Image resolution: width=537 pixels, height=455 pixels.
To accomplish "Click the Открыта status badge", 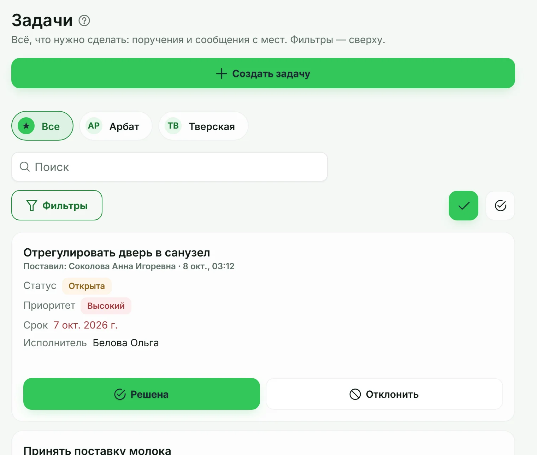I will pos(87,286).
